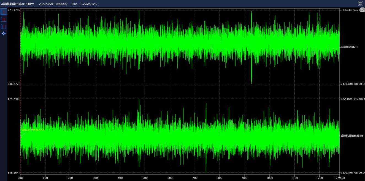Select the single cursor tool icon
The width and height of the screenshot is (365, 181).
pyautogui.click(x=4, y=12)
